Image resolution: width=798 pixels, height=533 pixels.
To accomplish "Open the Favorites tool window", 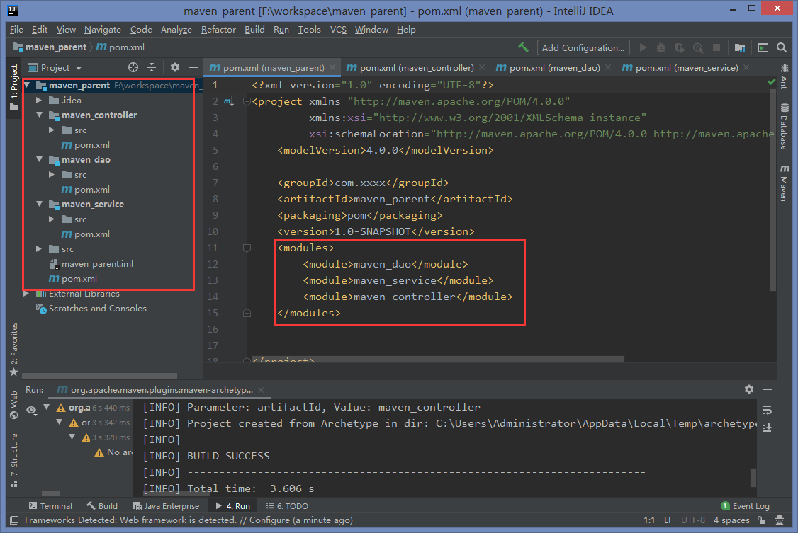I will pos(13,349).
